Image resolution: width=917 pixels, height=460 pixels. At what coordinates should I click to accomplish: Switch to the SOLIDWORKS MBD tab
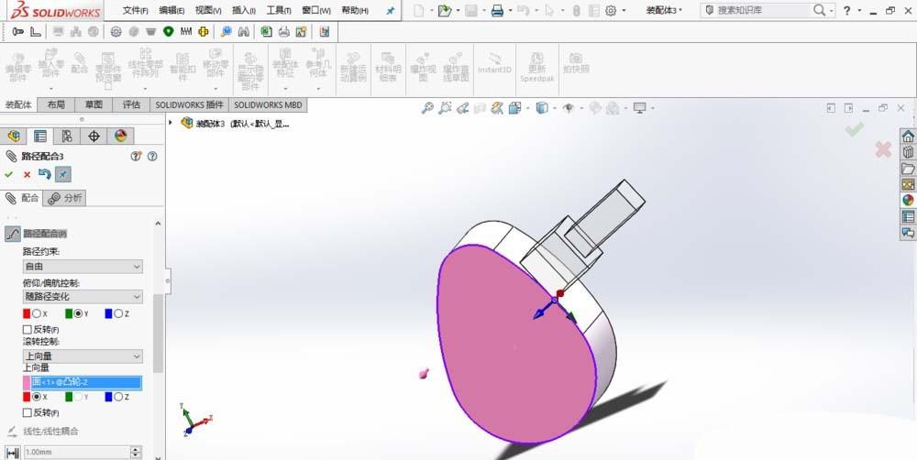coord(268,104)
